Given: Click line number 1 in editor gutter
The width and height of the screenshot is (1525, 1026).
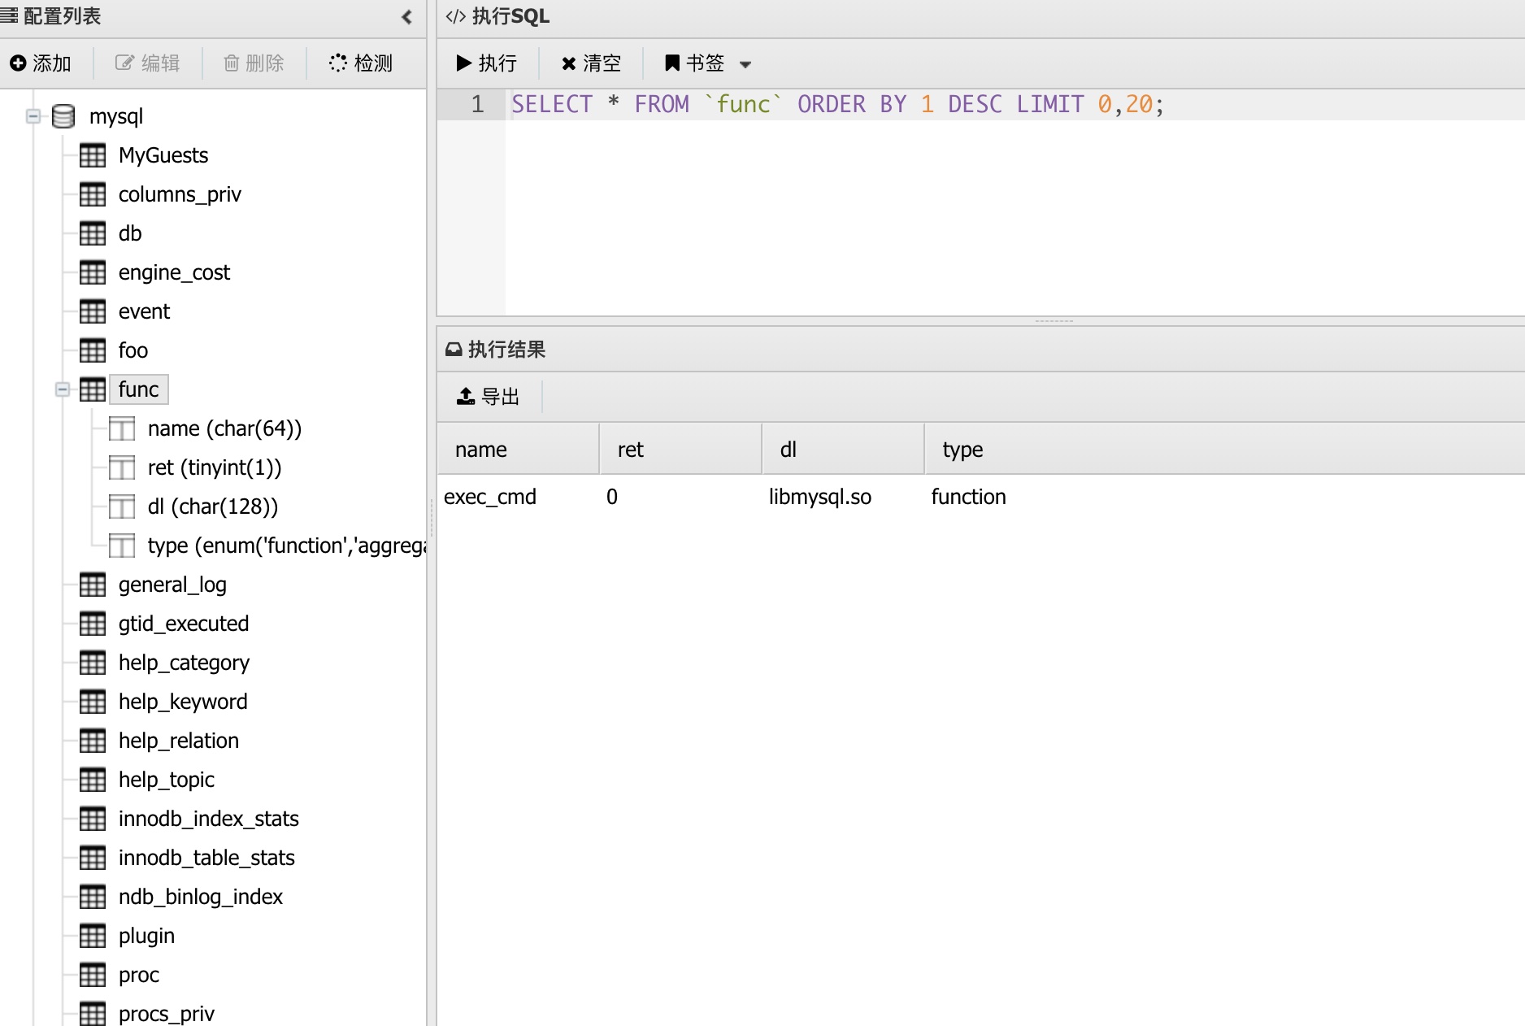Looking at the screenshot, I should click(477, 104).
